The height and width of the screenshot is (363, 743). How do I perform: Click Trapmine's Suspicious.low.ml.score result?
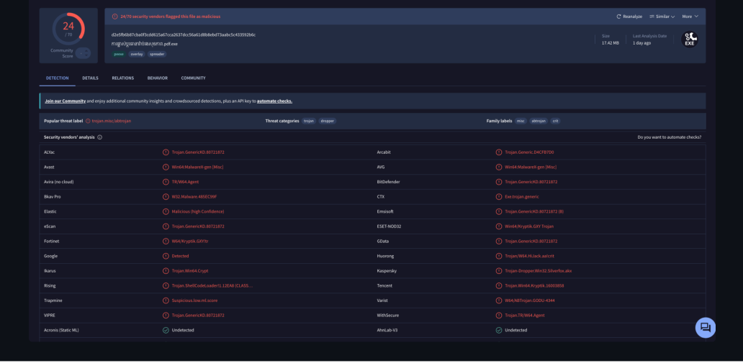click(195, 300)
